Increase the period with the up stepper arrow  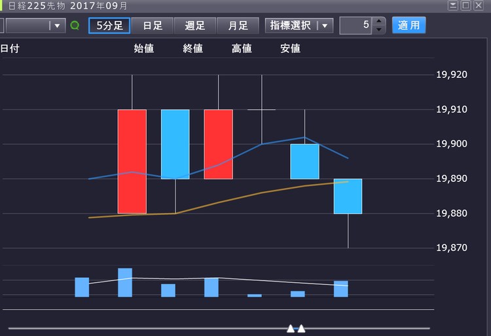[x=379, y=21]
